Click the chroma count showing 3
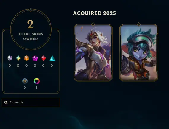The image size is (169, 129). pos(37,88)
